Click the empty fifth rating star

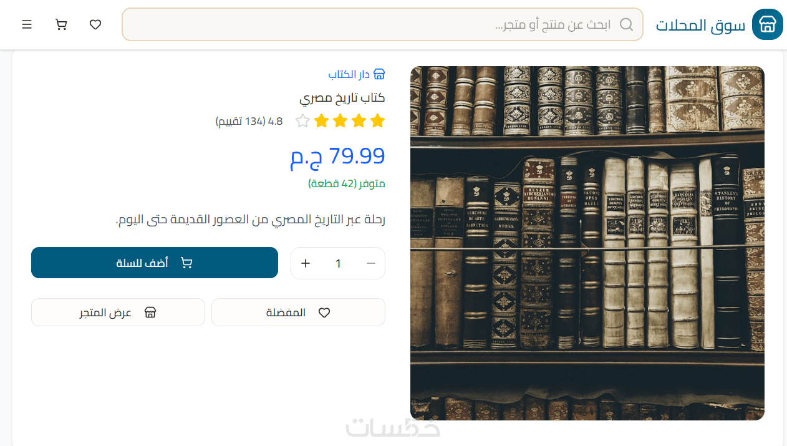[x=302, y=121]
